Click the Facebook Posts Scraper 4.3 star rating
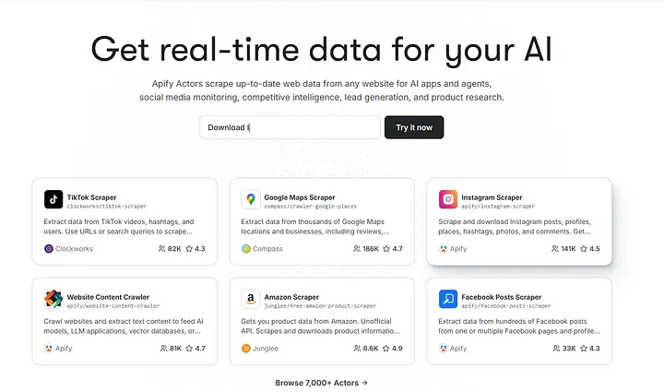The image size is (664, 392). [587, 349]
